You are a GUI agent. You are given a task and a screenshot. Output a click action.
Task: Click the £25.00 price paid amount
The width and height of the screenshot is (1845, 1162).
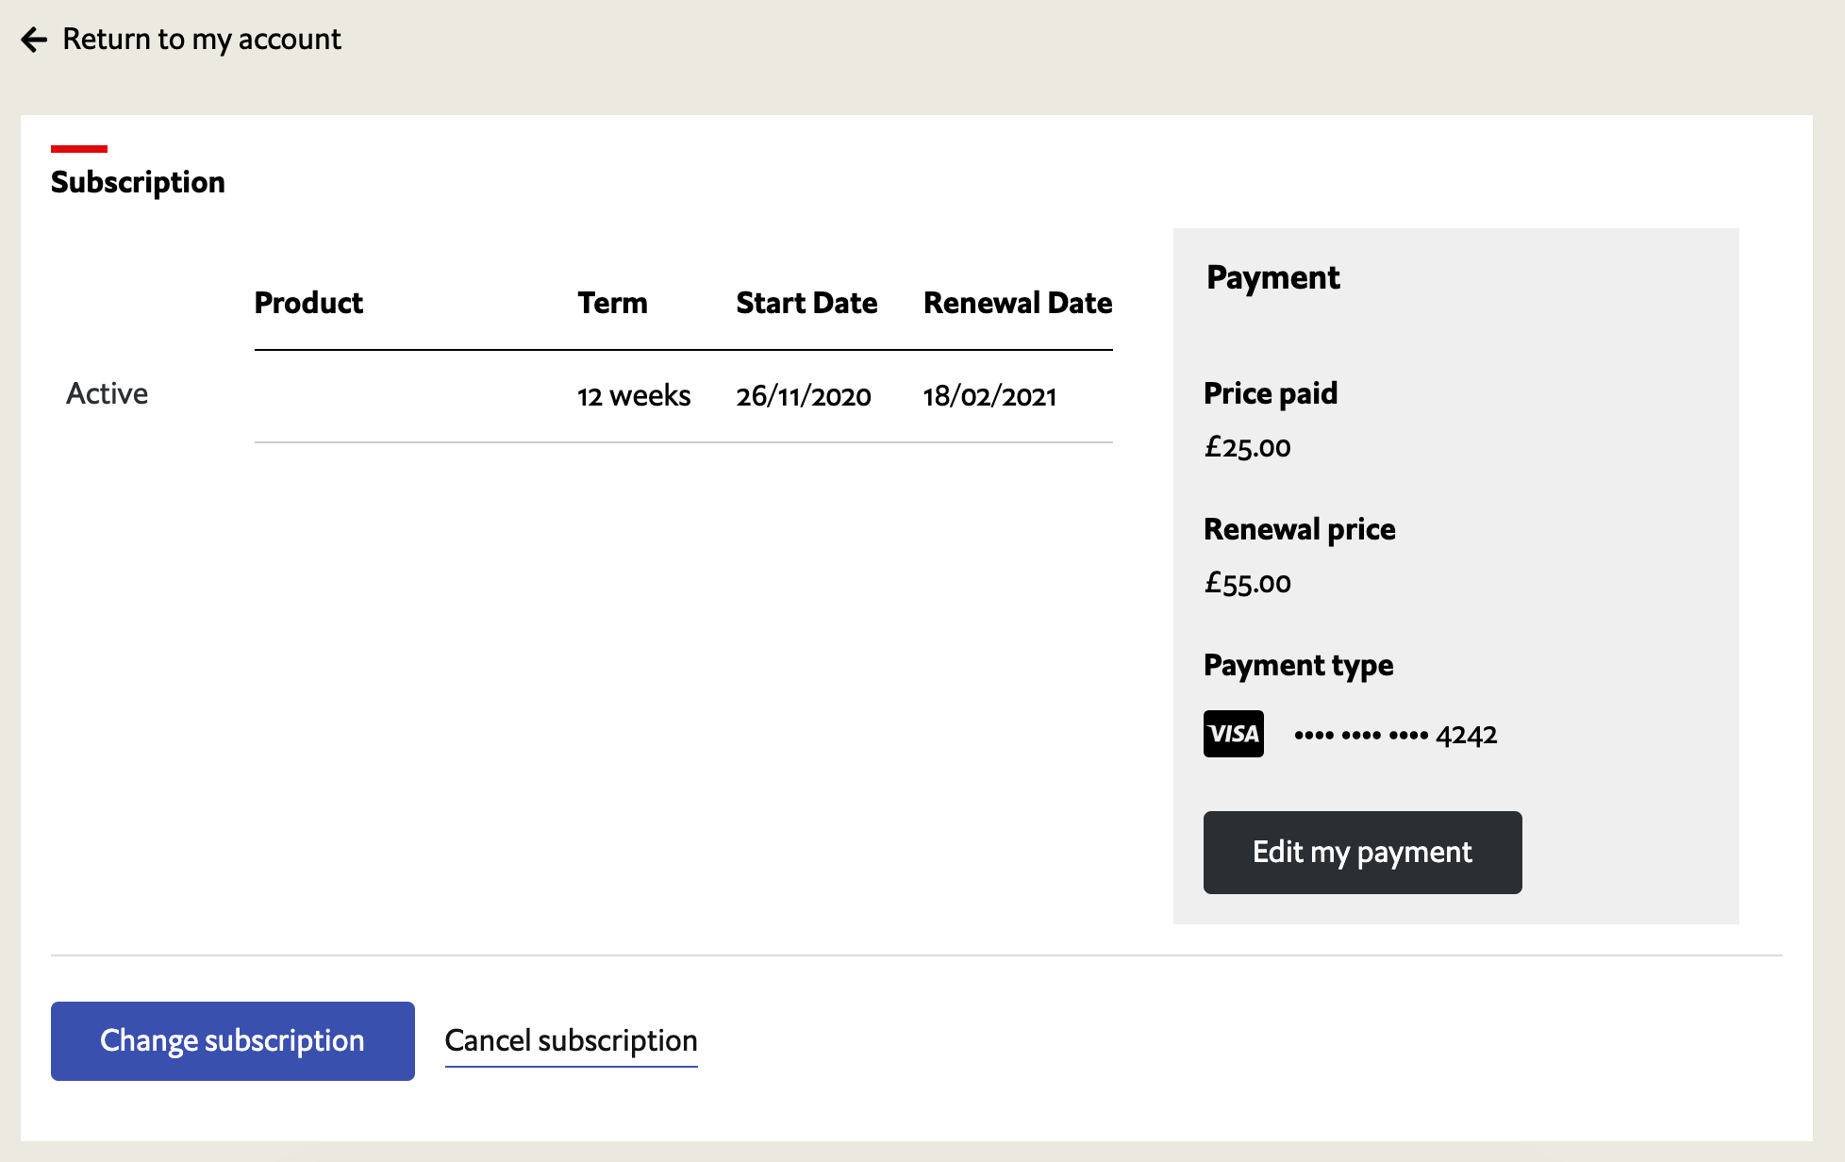(1247, 447)
